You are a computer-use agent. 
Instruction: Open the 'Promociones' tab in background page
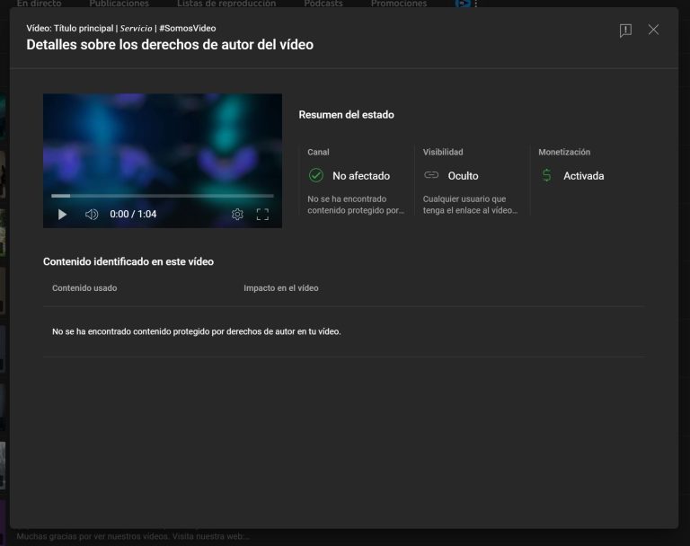coord(398,4)
